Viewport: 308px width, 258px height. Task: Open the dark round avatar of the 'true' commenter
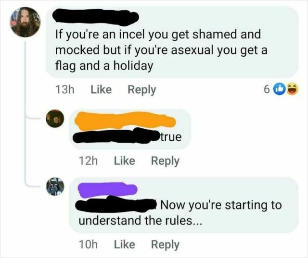coord(55,119)
